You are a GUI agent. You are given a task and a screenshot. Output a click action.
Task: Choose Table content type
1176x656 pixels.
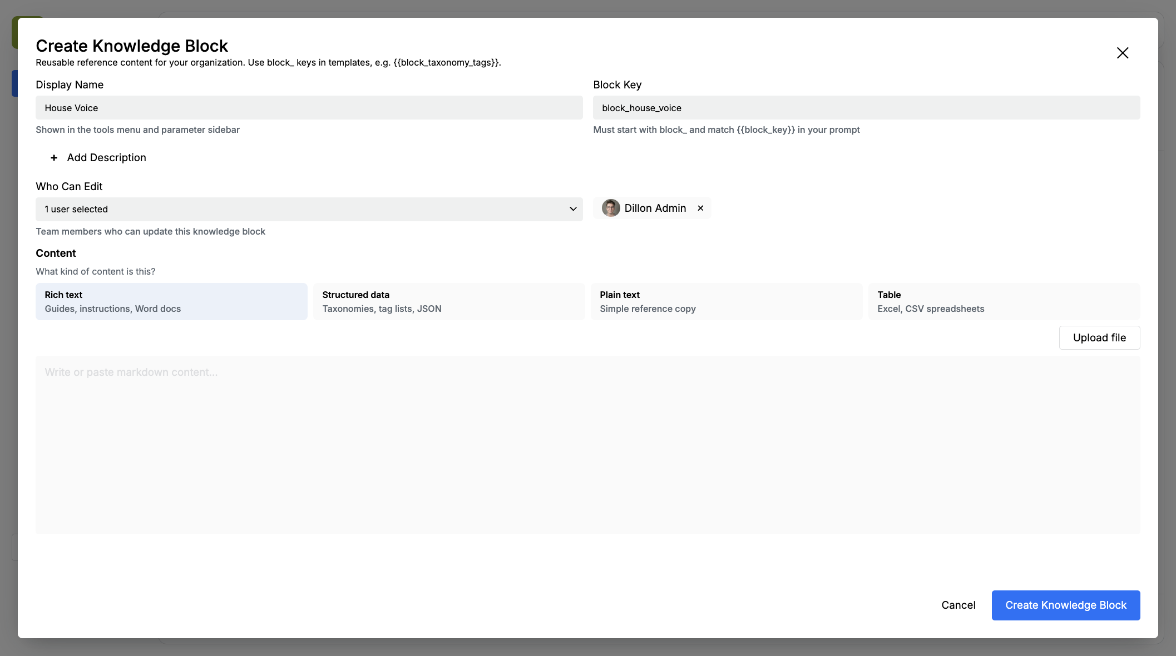coord(1004,301)
